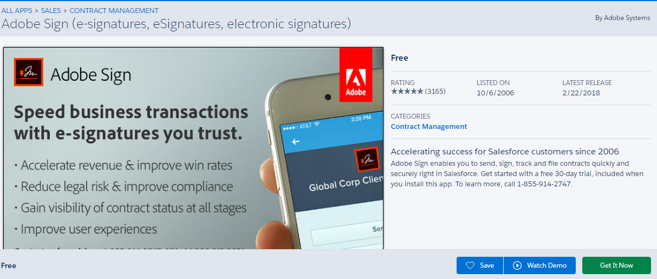
Task: Open the ALL APPS breadcrumb link
Action: (x=17, y=10)
